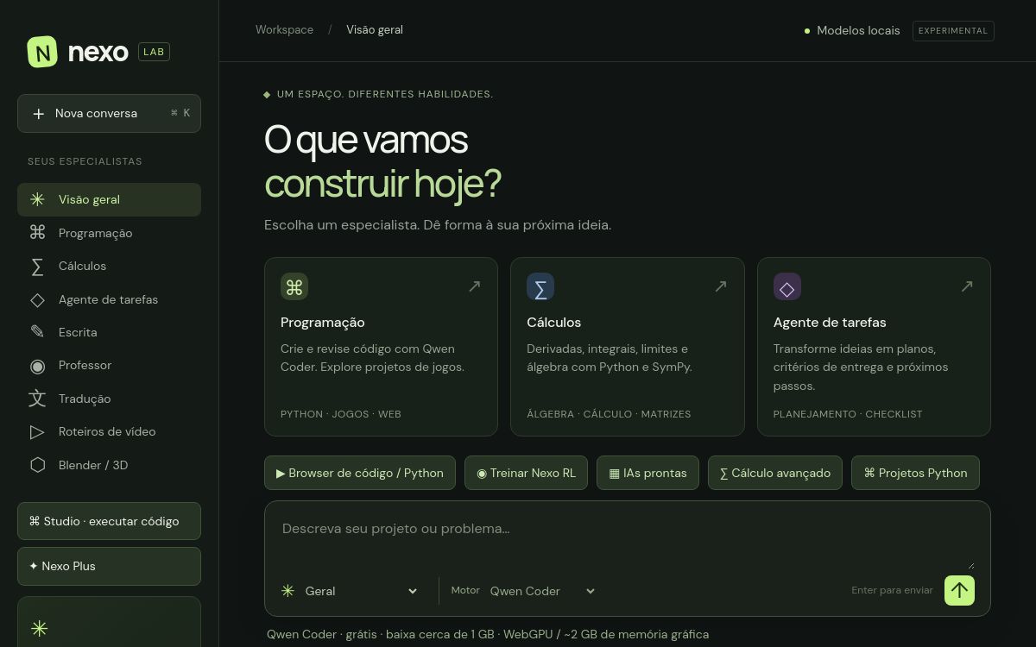Image resolution: width=1036 pixels, height=647 pixels.
Task: Click the green status dot beside Modelos locais
Action: click(807, 31)
